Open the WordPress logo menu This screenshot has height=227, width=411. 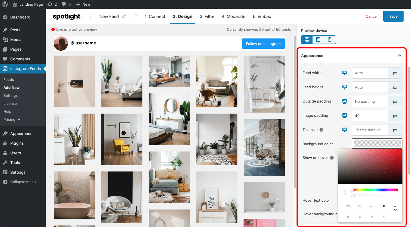[x=5, y=4]
